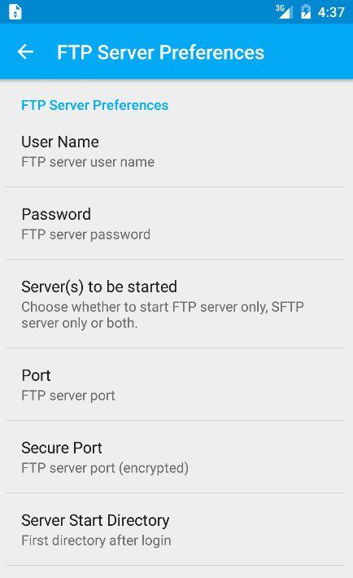
Task: Select the FTP Server Preferences title text
Action: (161, 52)
